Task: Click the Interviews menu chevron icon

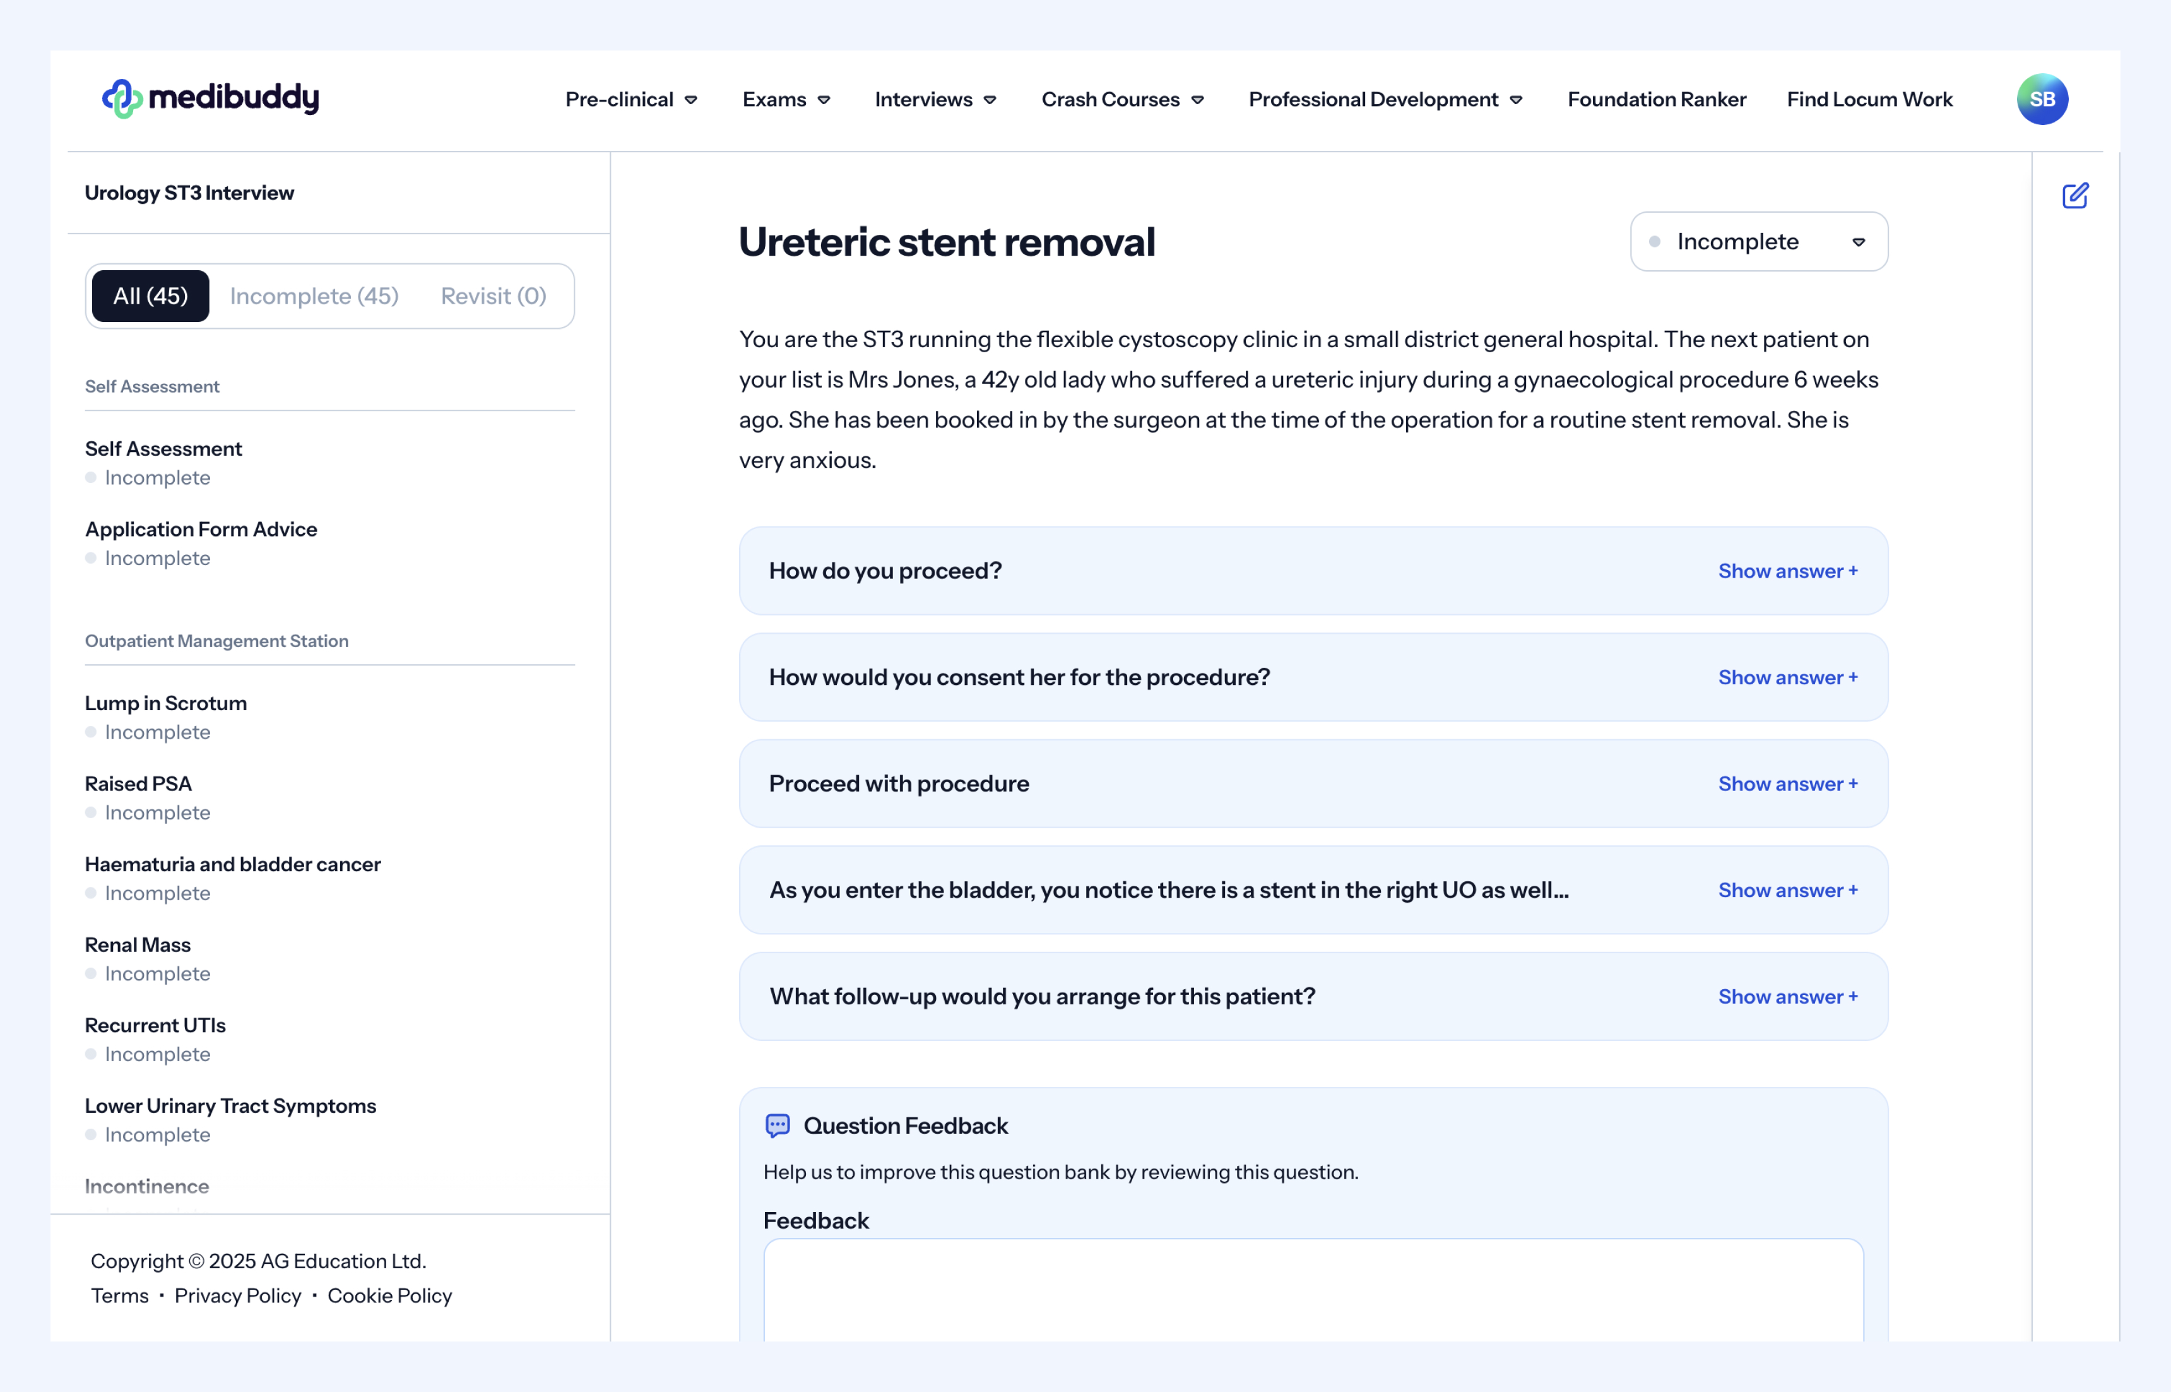Action: (990, 100)
